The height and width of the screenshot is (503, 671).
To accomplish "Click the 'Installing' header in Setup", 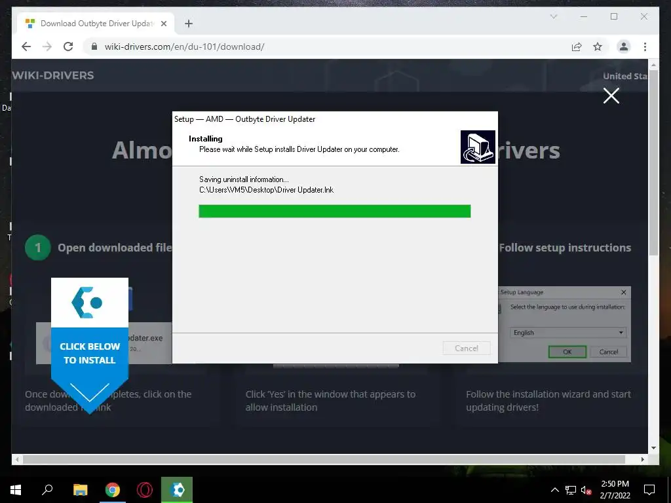I will [x=205, y=139].
